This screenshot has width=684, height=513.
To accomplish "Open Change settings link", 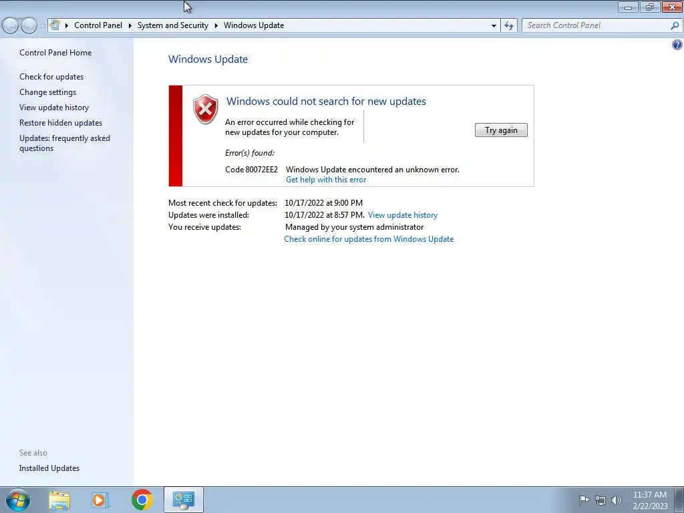I will (47, 92).
